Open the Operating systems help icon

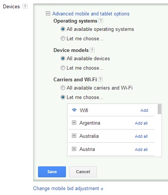pos(101,21)
